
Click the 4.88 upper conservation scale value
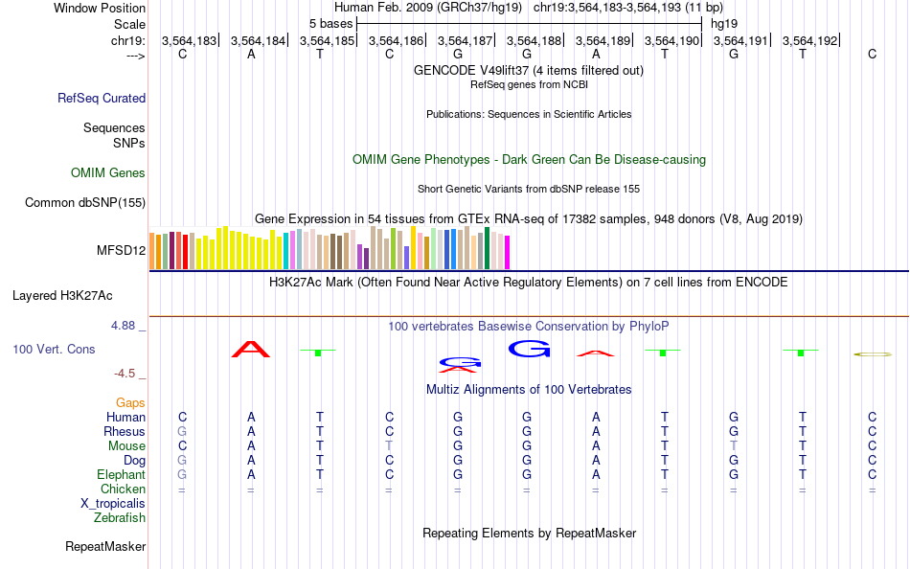(x=123, y=326)
